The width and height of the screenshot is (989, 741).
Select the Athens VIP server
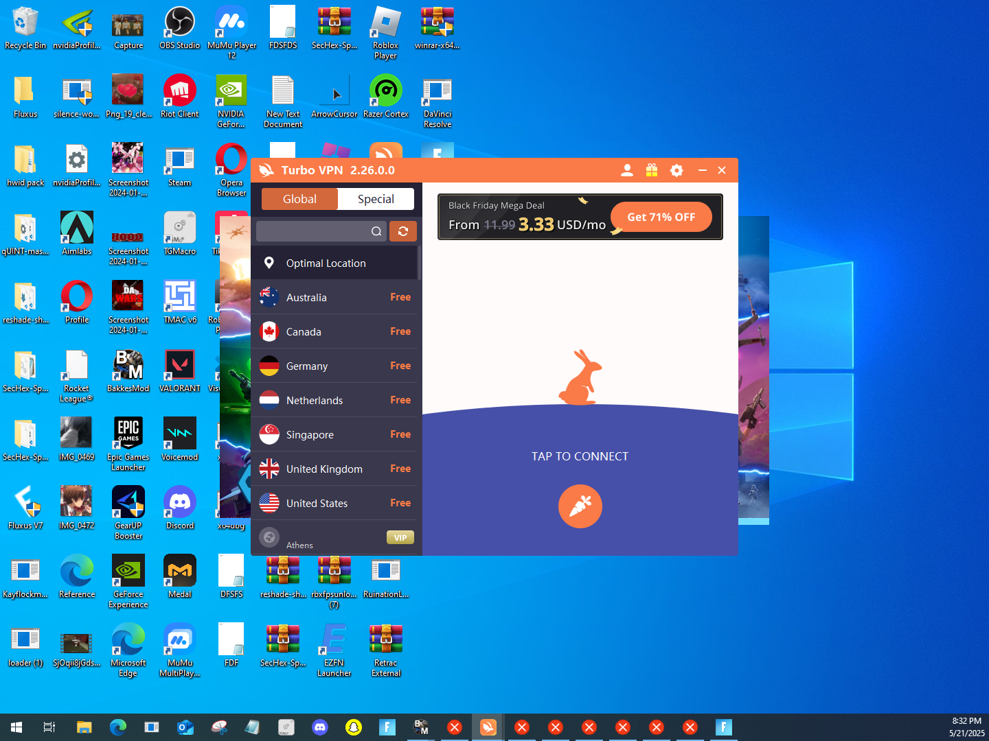click(x=334, y=538)
